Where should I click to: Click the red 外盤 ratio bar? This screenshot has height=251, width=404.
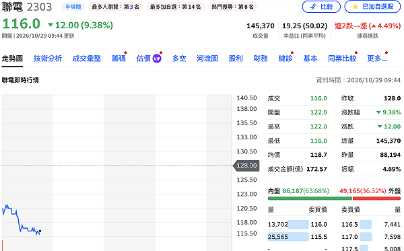click(376, 199)
